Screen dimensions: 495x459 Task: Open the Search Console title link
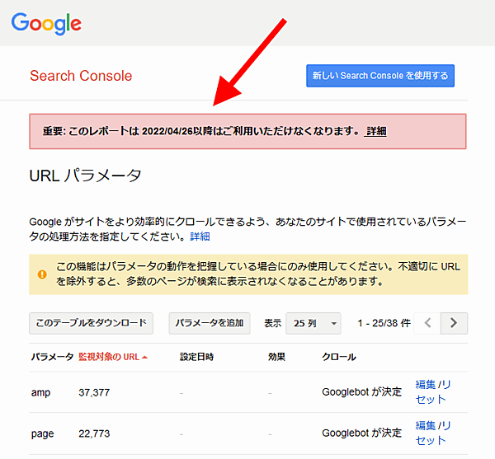tap(81, 76)
